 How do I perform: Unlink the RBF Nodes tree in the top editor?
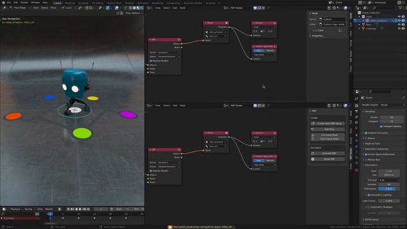(263, 8)
